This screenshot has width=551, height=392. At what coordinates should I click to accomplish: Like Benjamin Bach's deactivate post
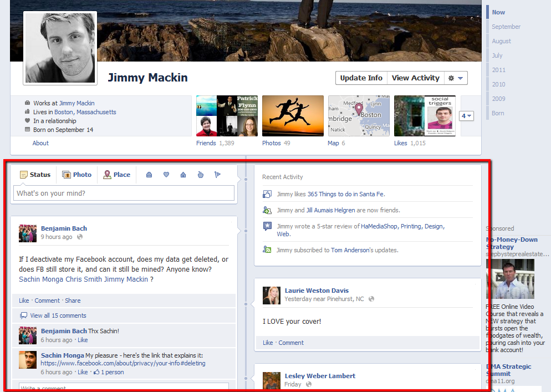24,301
